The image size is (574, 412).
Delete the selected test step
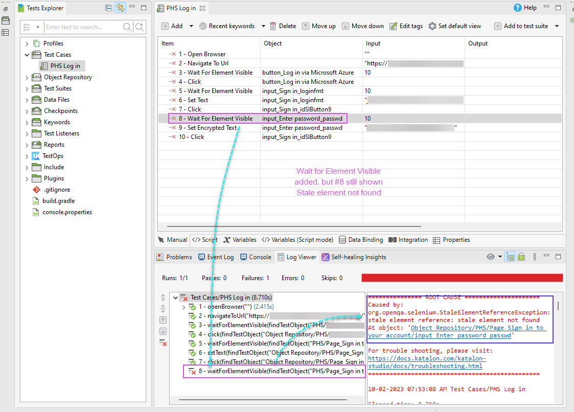tap(283, 26)
